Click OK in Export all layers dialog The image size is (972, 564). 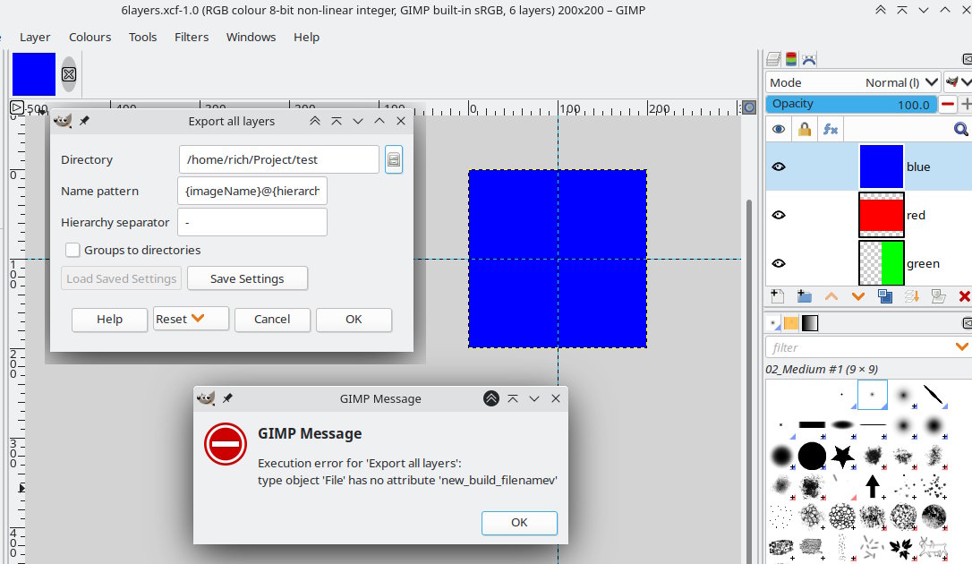coord(354,320)
